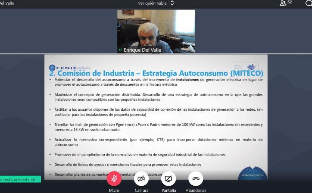
Task: Click the bullet starting 'Maximizar el concepto'
Action: pos(159,97)
